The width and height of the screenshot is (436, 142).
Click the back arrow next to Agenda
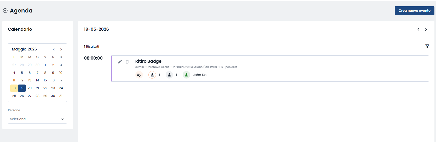point(5,11)
